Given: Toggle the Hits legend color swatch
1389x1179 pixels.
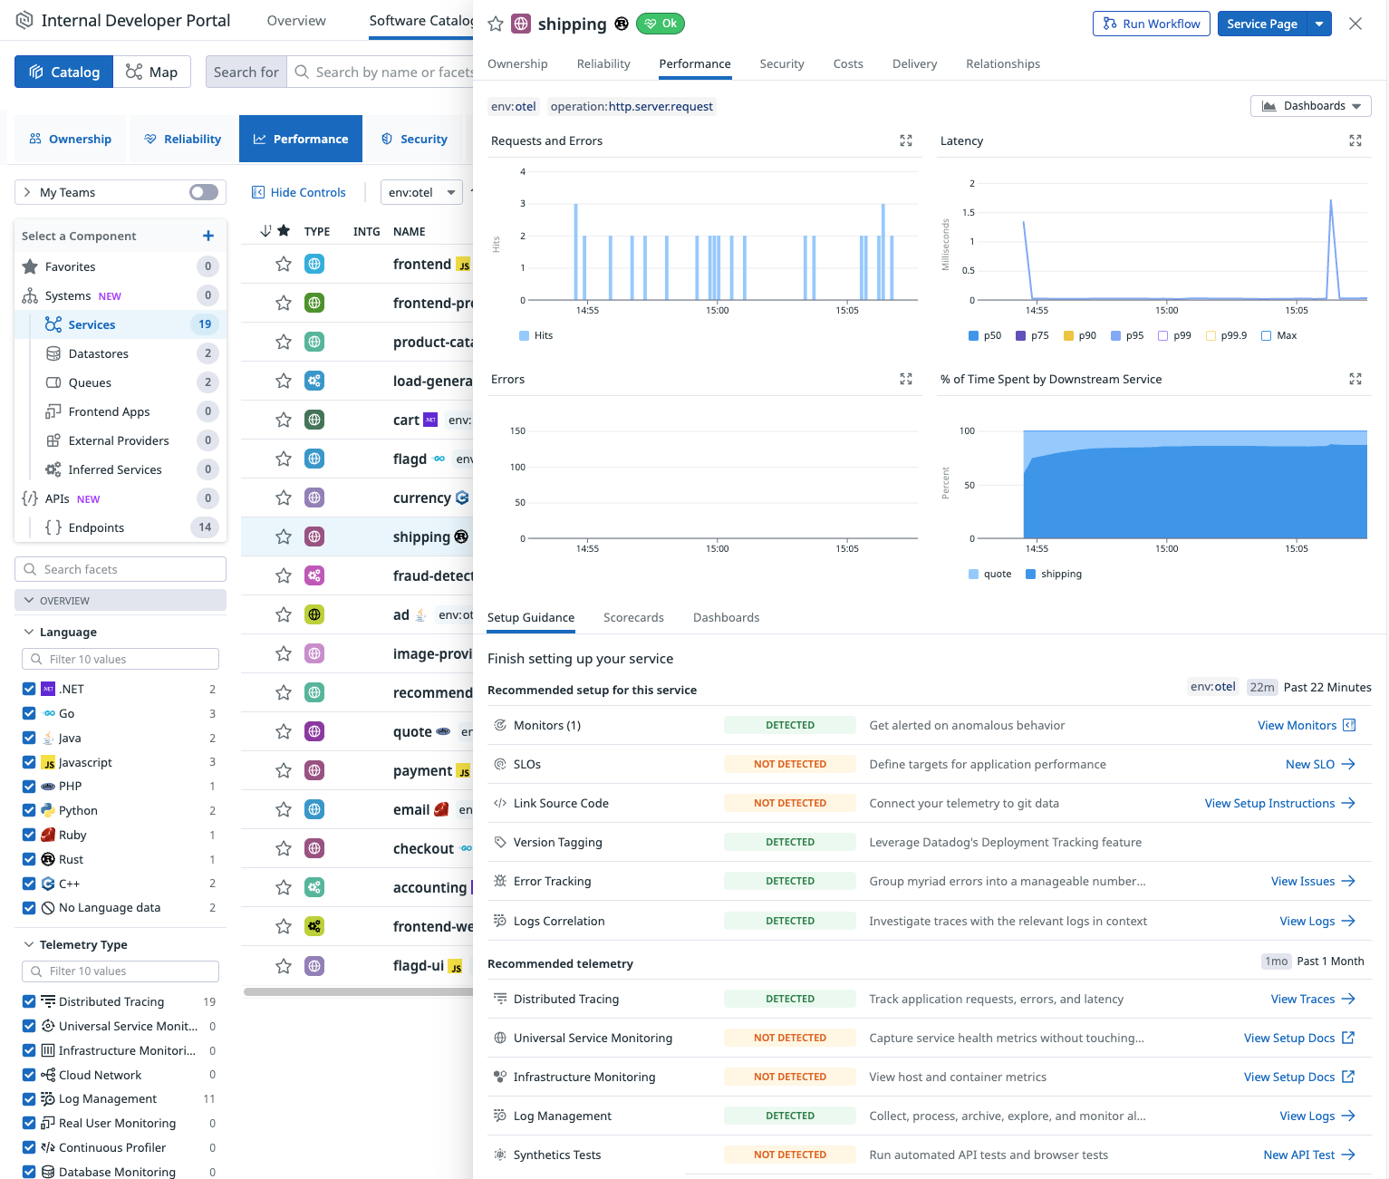Looking at the screenshot, I should point(524,335).
